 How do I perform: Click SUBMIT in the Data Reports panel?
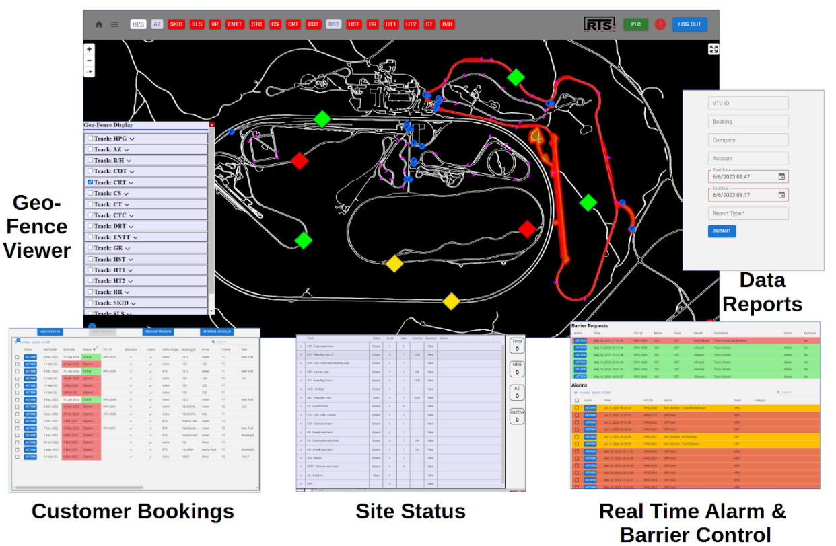point(721,231)
